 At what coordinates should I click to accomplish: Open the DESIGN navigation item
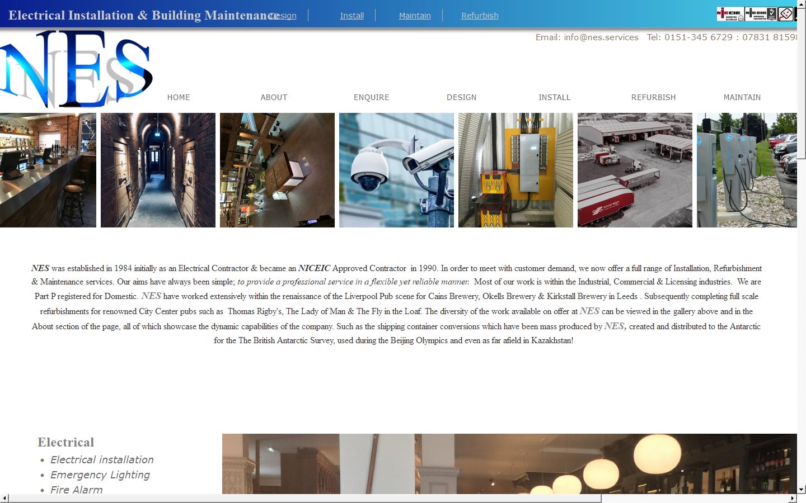[461, 97]
